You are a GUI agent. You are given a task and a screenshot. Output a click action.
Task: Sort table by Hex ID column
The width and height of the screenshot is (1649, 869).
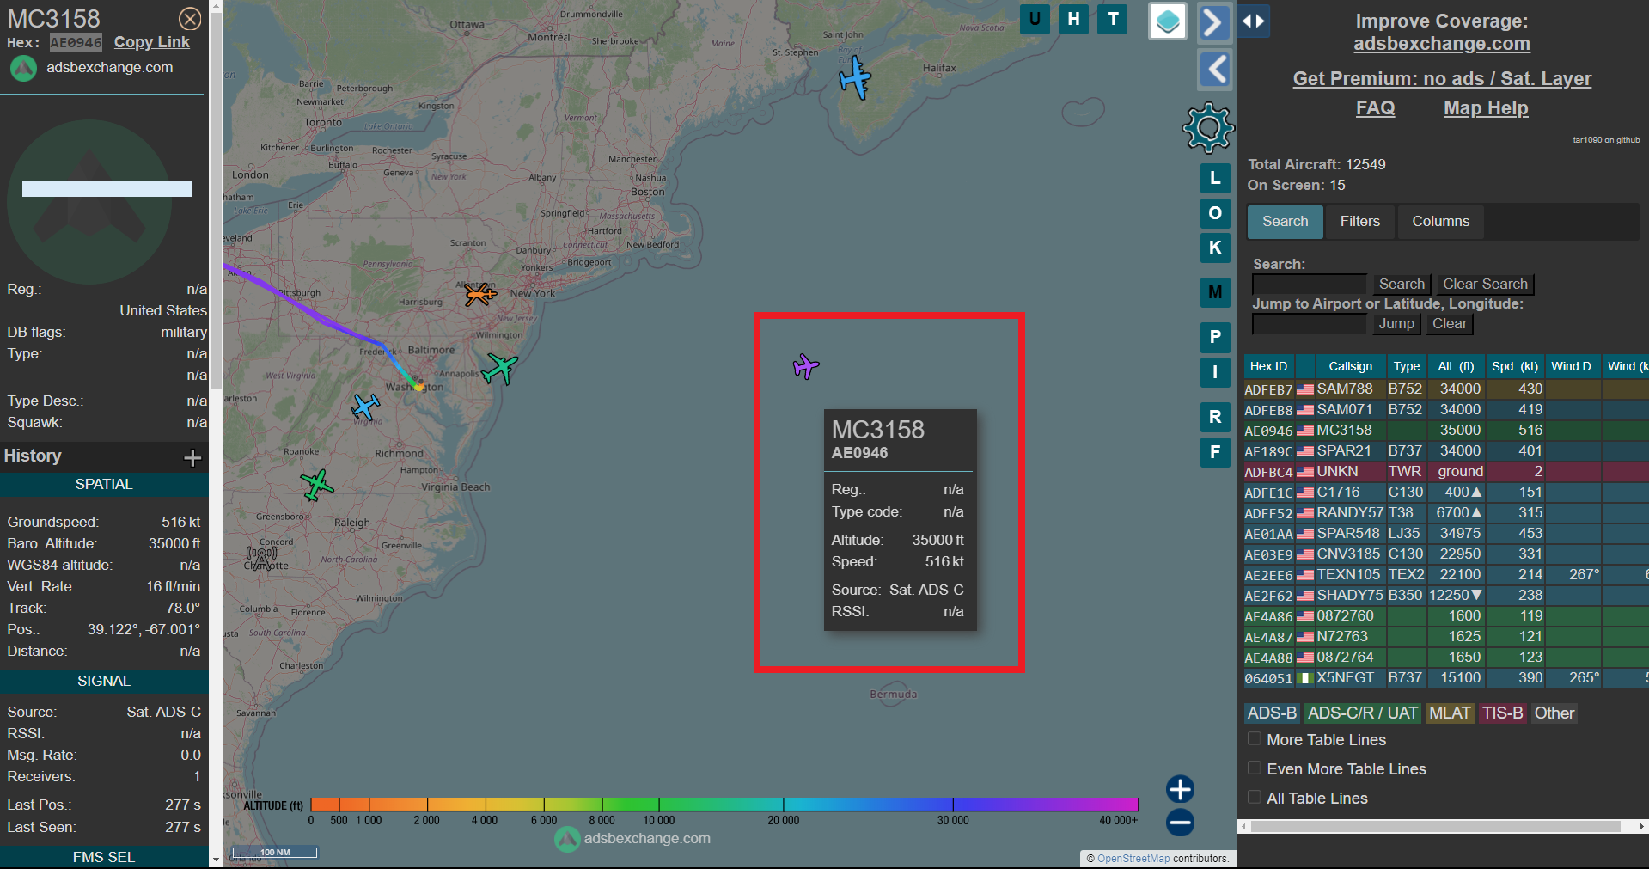[1268, 367]
